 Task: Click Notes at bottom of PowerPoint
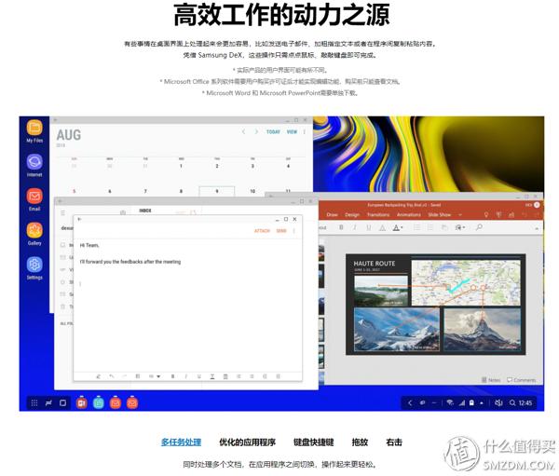[x=491, y=380]
